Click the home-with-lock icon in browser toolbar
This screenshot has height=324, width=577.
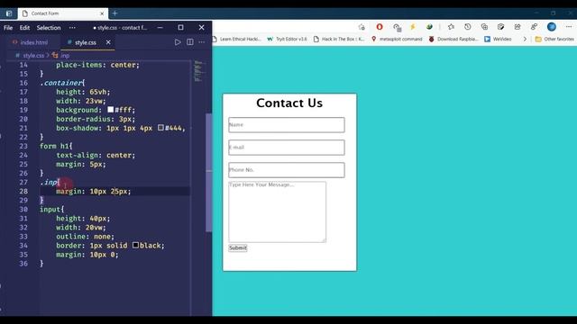pos(362,27)
